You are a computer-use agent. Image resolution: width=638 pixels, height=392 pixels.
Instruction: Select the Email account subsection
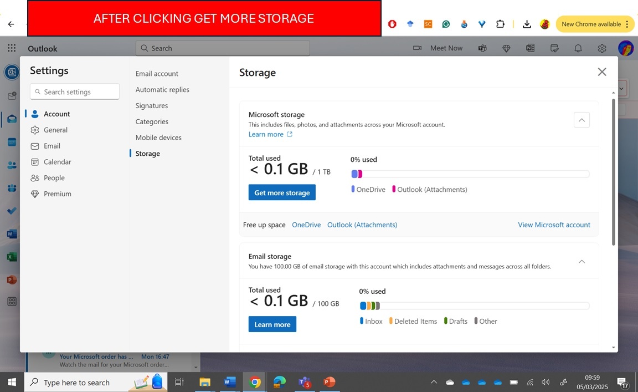(157, 74)
